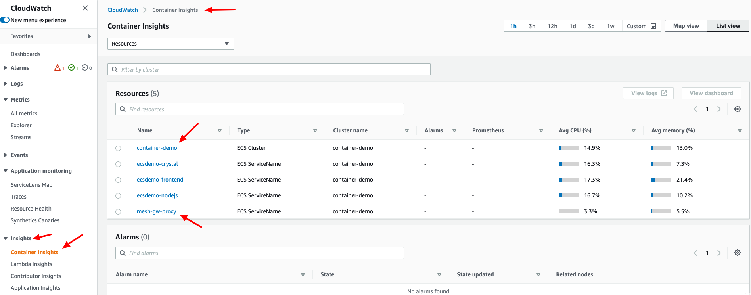Open the ecsdemo-crystal resource link
The width and height of the screenshot is (751, 295).
point(157,164)
